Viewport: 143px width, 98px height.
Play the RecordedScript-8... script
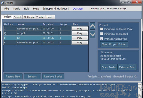coord(80,29)
